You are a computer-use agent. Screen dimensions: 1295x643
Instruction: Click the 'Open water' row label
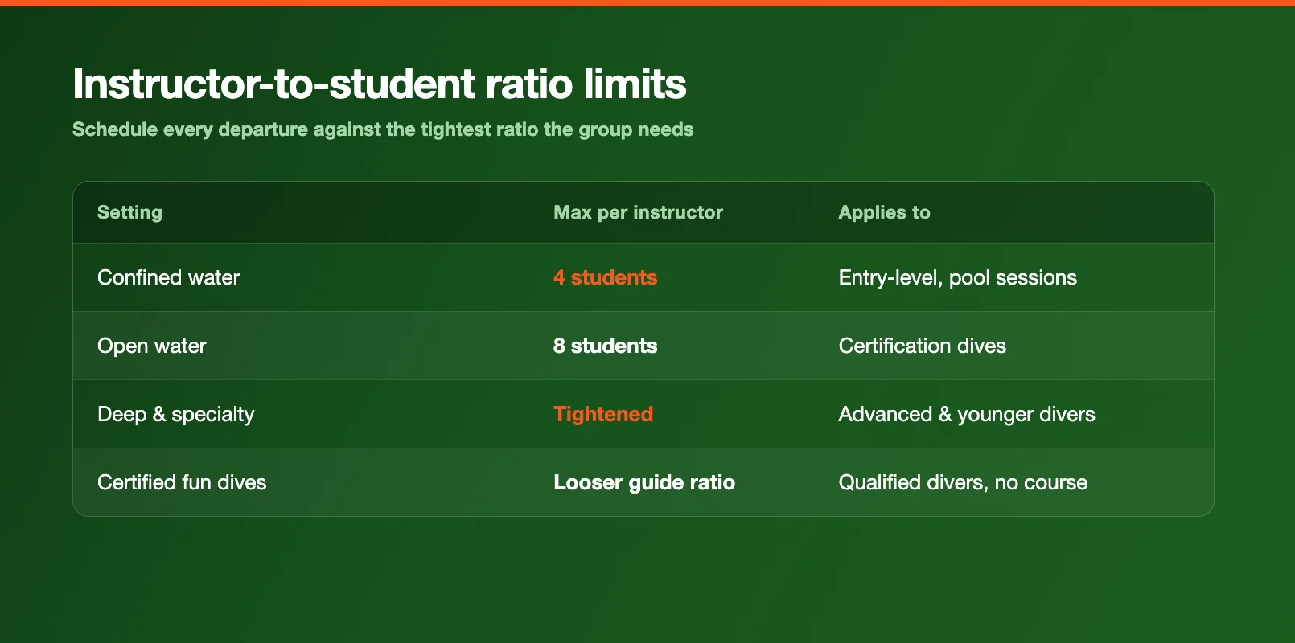(x=152, y=346)
